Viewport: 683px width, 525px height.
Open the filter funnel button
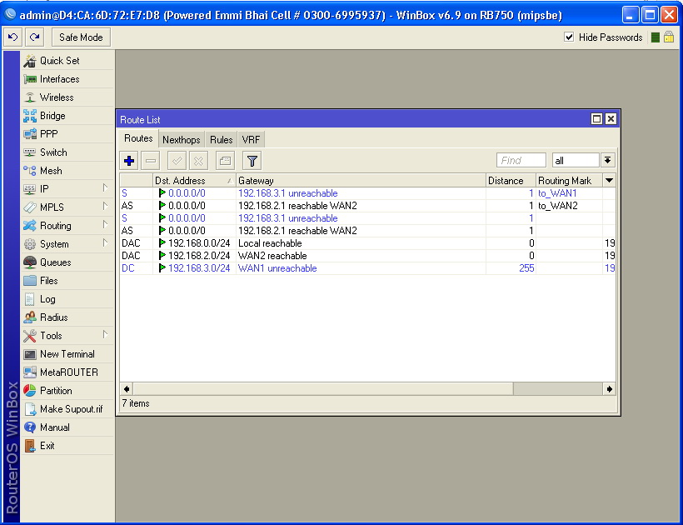[252, 161]
